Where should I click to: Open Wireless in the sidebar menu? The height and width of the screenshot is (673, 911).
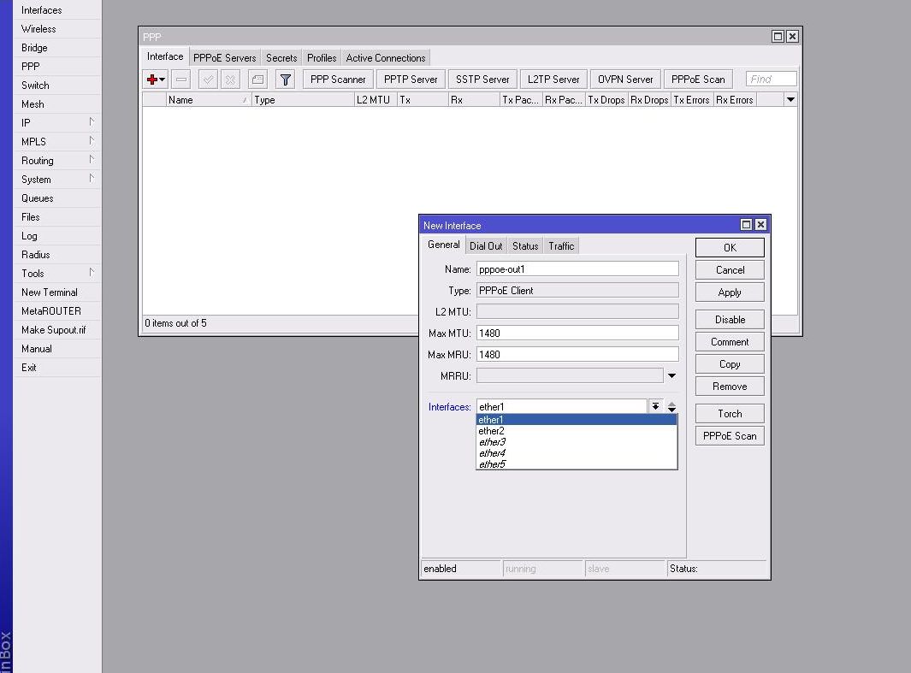[x=57, y=28]
